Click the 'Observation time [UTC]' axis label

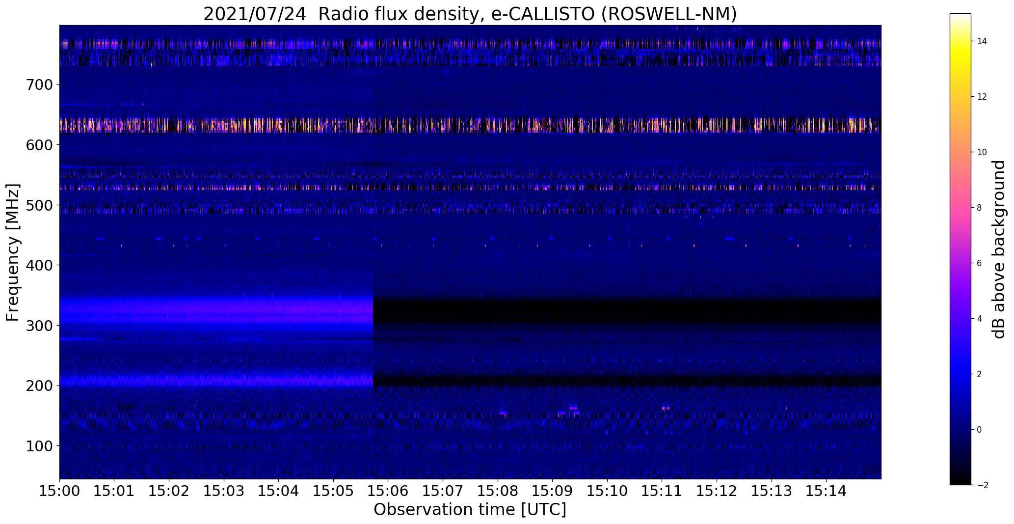click(470, 509)
